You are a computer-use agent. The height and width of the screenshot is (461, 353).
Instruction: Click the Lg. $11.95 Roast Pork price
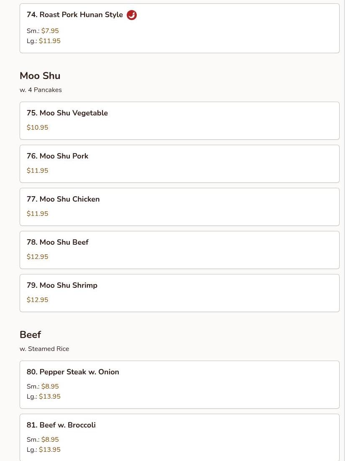pos(43,41)
